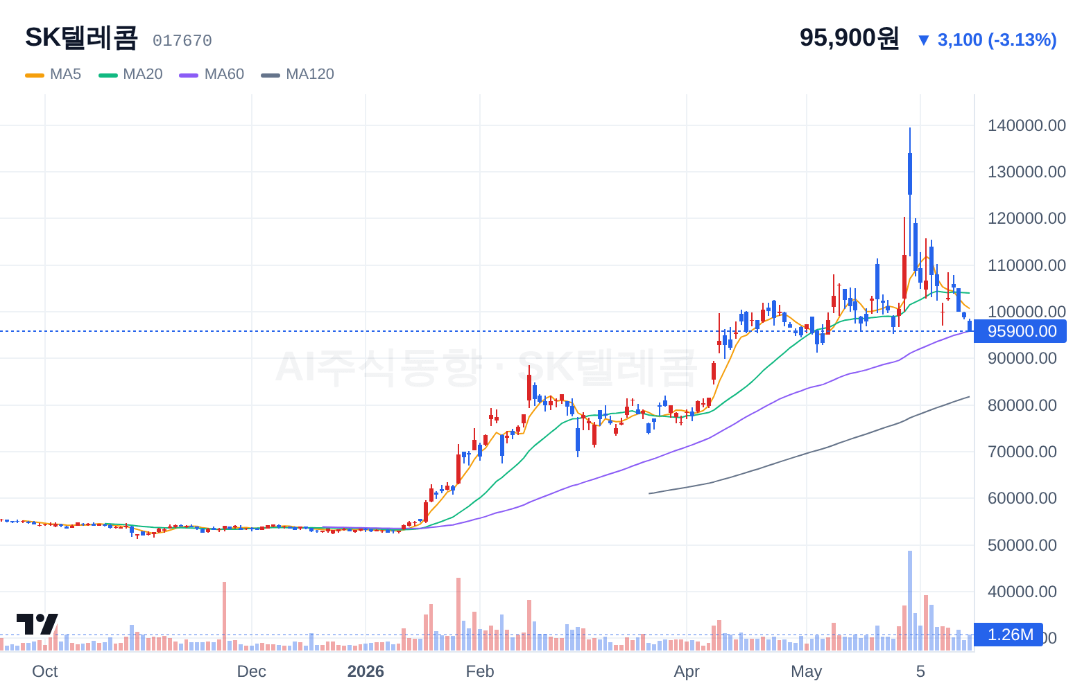Click the orange MA5 legend swatch
The image size is (1082, 690).
pyautogui.click(x=35, y=75)
